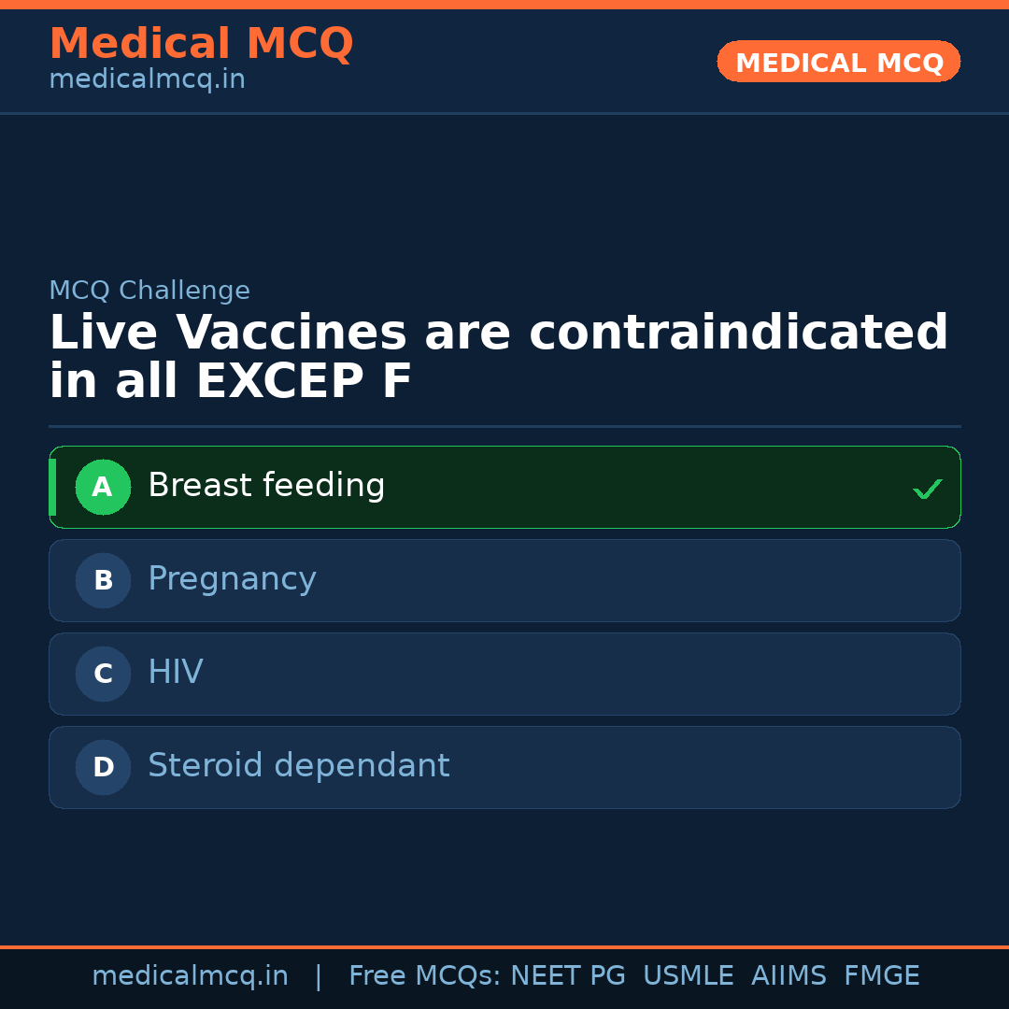The image size is (1009, 1009).
Task: Click the green checkmark on Breast feeding
Action: (x=927, y=489)
